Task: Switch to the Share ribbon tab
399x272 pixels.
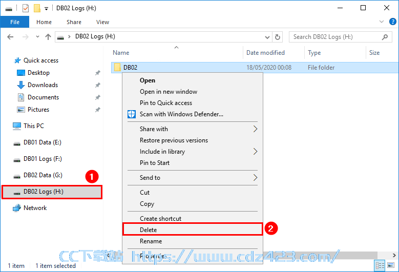Action: point(74,22)
